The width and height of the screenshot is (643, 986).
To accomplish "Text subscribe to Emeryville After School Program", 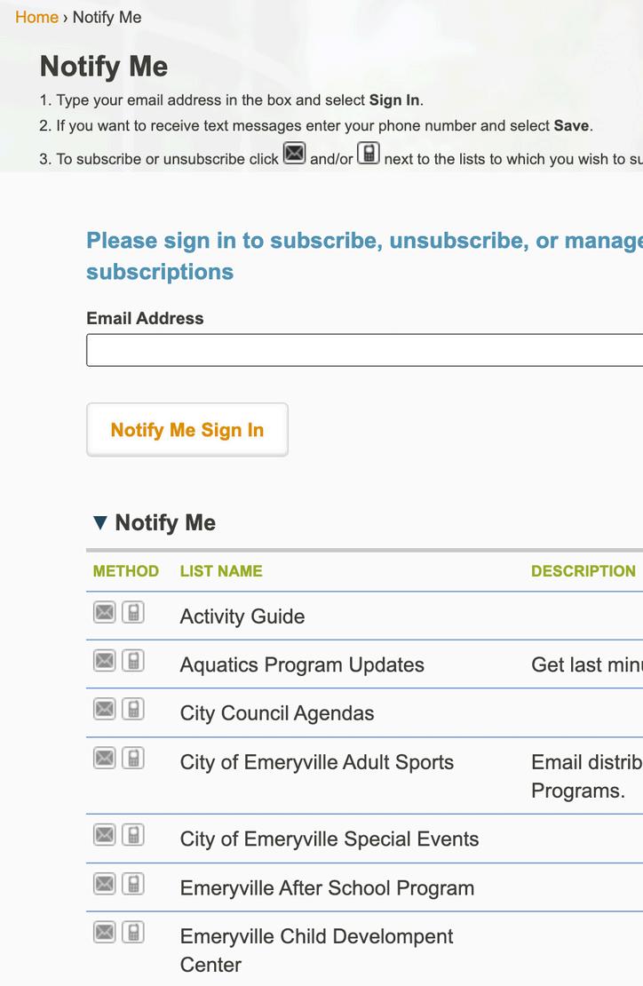I will coord(133,884).
